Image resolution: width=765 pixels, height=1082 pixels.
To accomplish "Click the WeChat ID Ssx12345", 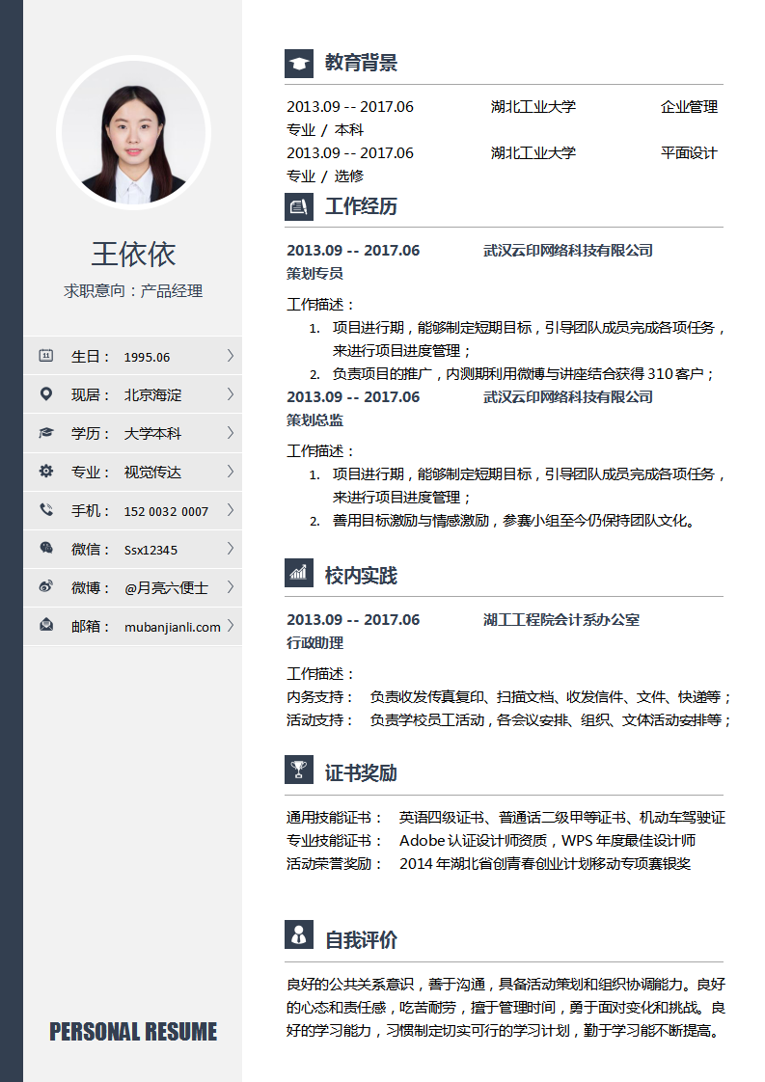I will 150,550.
